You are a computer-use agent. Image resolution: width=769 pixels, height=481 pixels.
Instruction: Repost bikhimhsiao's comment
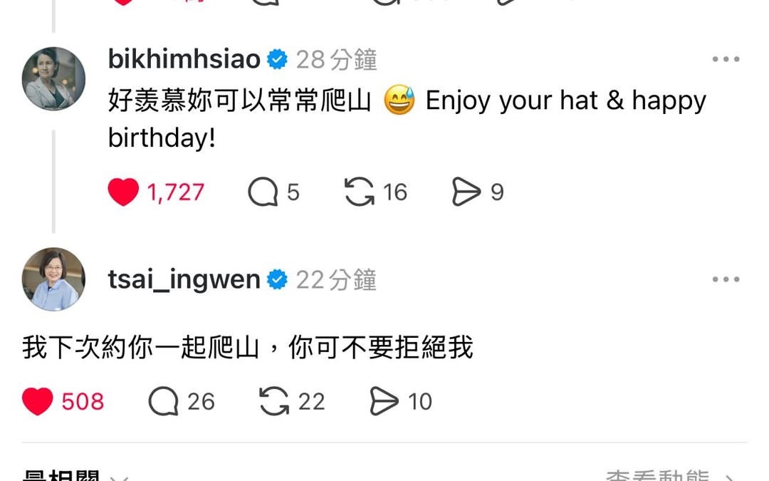tap(359, 192)
